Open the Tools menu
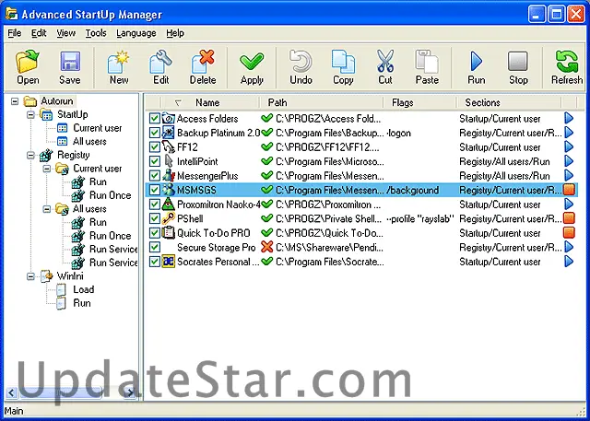This screenshot has height=421, width=590. click(x=96, y=33)
